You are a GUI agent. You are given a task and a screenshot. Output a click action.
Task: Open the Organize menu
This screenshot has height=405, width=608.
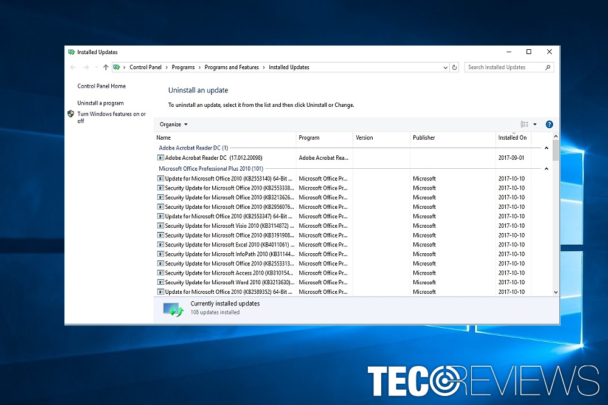coord(174,124)
